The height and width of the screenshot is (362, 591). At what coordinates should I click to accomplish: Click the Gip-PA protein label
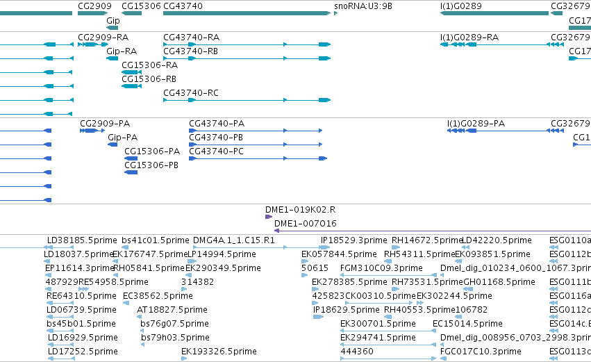pos(122,138)
